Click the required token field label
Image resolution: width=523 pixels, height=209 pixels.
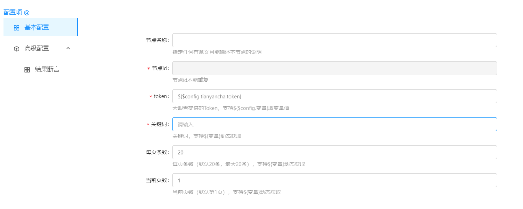[x=161, y=96]
